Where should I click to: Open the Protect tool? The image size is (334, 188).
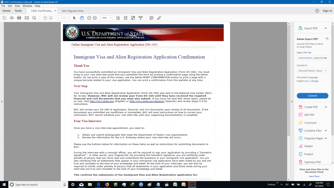pos(309,154)
